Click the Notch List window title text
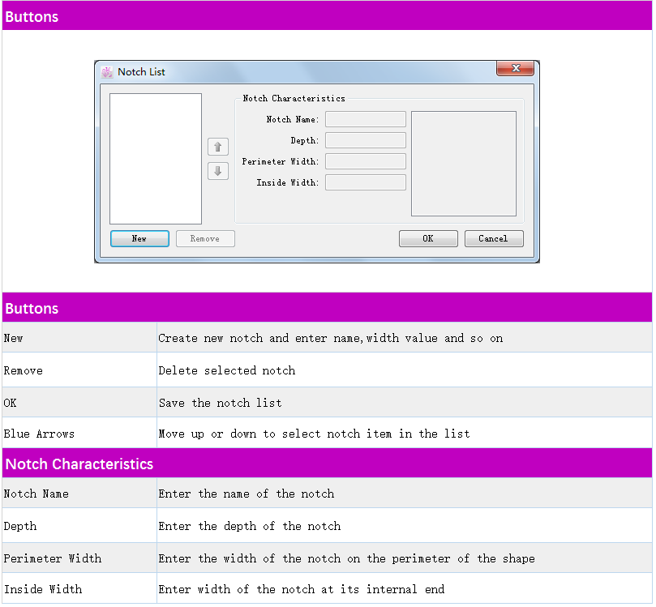 pyautogui.click(x=141, y=72)
